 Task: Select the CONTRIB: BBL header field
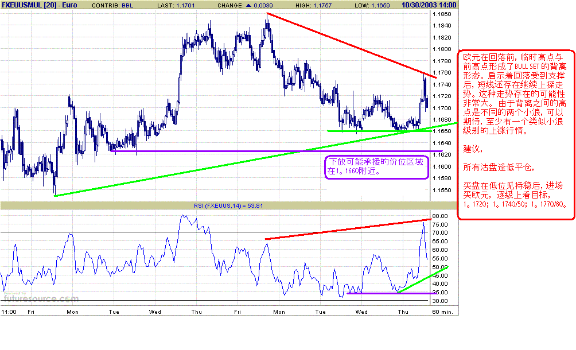pyautogui.click(x=112, y=6)
